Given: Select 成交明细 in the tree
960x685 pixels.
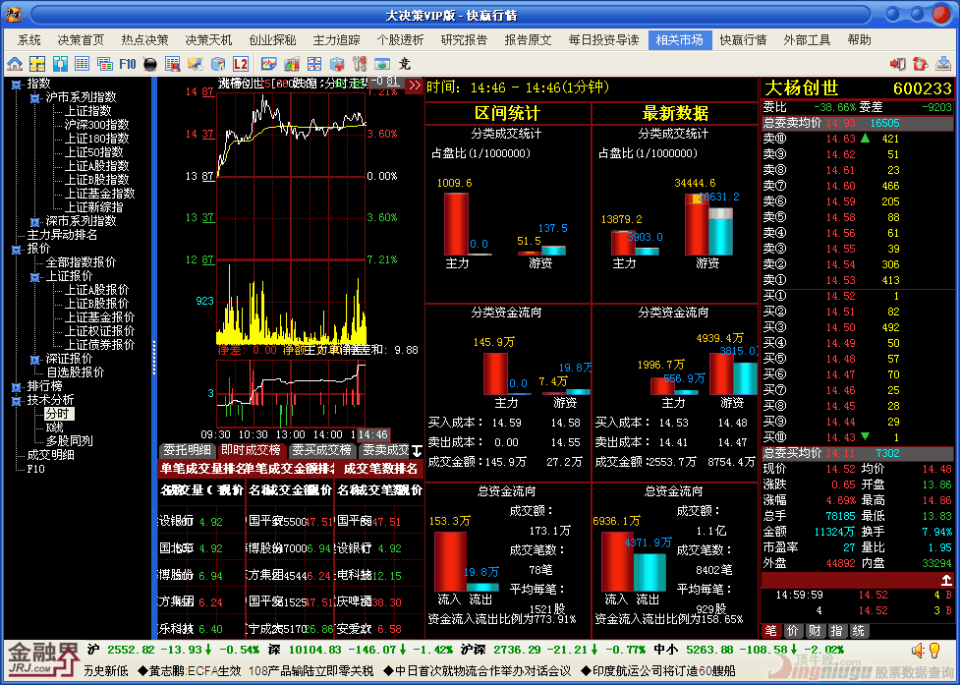Looking at the screenshot, I should point(50,455).
